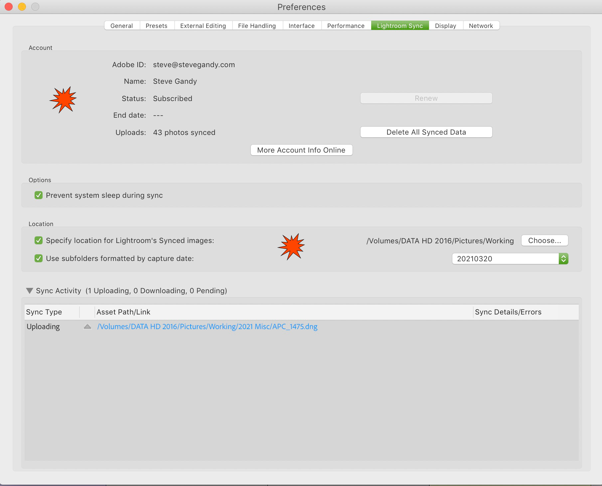The image size is (602, 486).
Task: Toggle Use subfolders formatted by capture date
Action: 39,258
